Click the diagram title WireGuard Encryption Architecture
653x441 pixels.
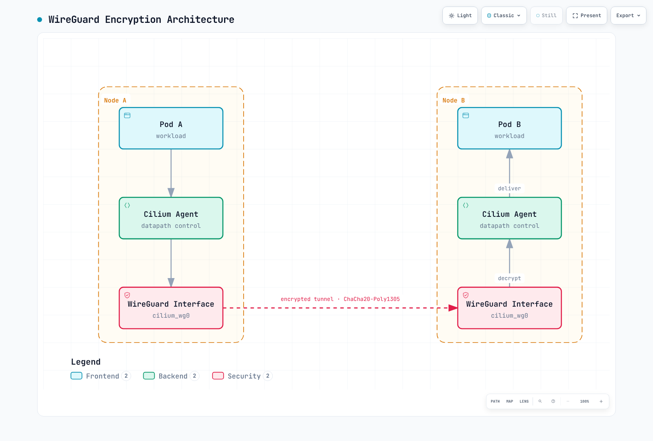pos(141,20)
